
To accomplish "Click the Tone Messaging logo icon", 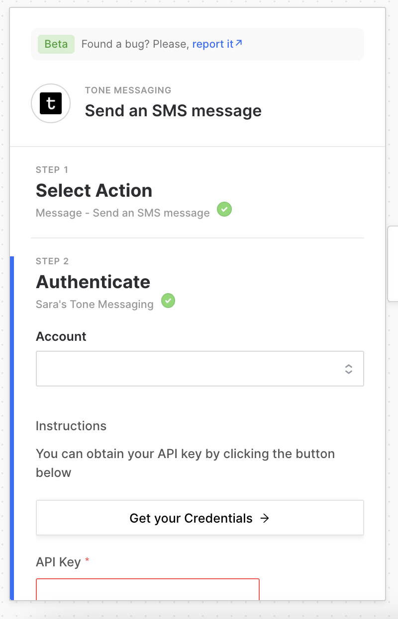I will coord(51,103).
